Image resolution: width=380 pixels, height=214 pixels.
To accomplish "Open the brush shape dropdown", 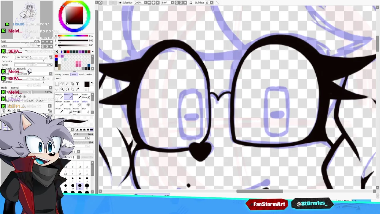I will click(78, 152).
